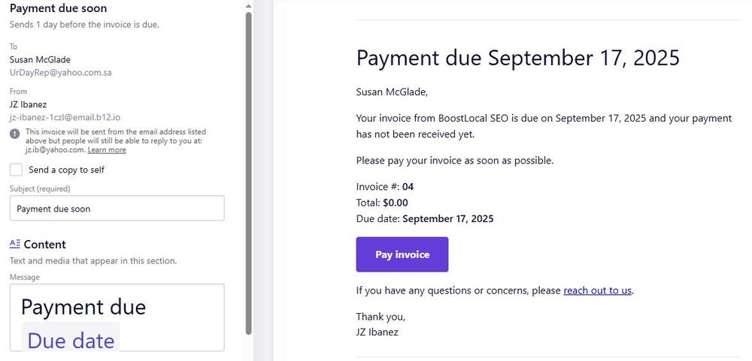Click the Total $0.00 line in preview
The height and width of the screenshot is (361, 752).
[382, 203]
